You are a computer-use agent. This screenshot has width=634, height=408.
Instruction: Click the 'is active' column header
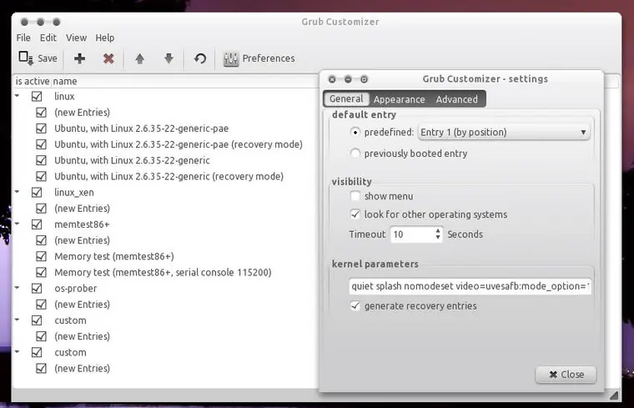point(33,81)
